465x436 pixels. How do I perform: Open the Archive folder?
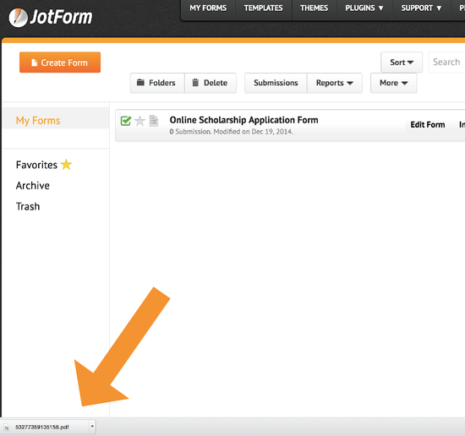tap(33, 186)
